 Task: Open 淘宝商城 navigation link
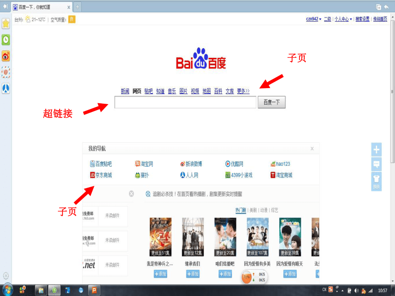coord(282,175)
